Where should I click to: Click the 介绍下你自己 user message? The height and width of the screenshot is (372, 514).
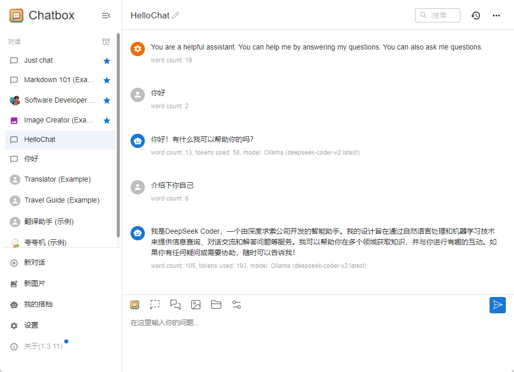coord(172,185)
